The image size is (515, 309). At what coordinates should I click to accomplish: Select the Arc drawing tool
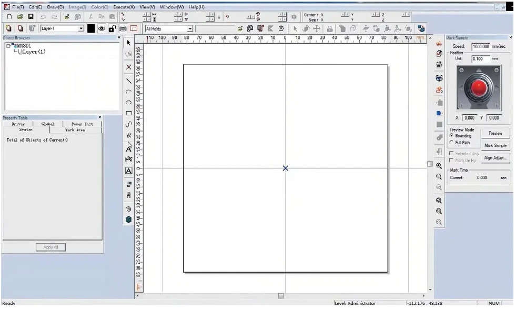pos(129,92)
